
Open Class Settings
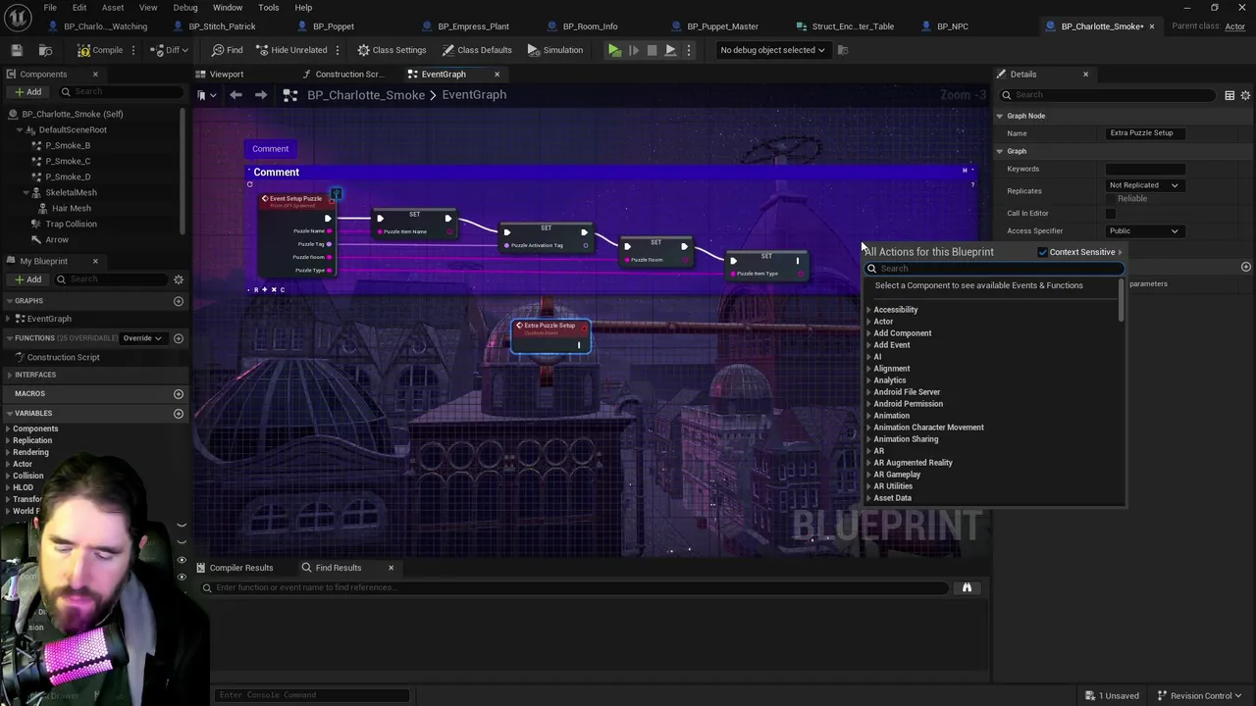pyautogui.click(x=392, y=50)
